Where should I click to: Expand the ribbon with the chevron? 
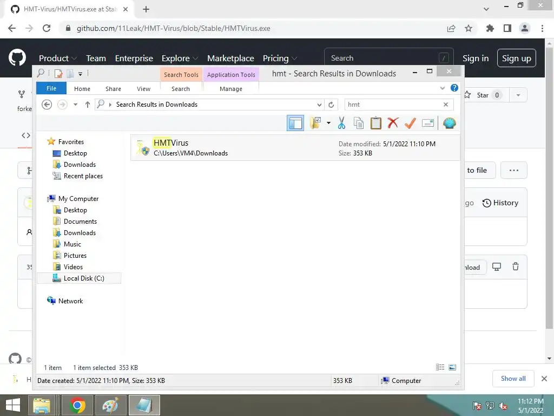point(443,88)
